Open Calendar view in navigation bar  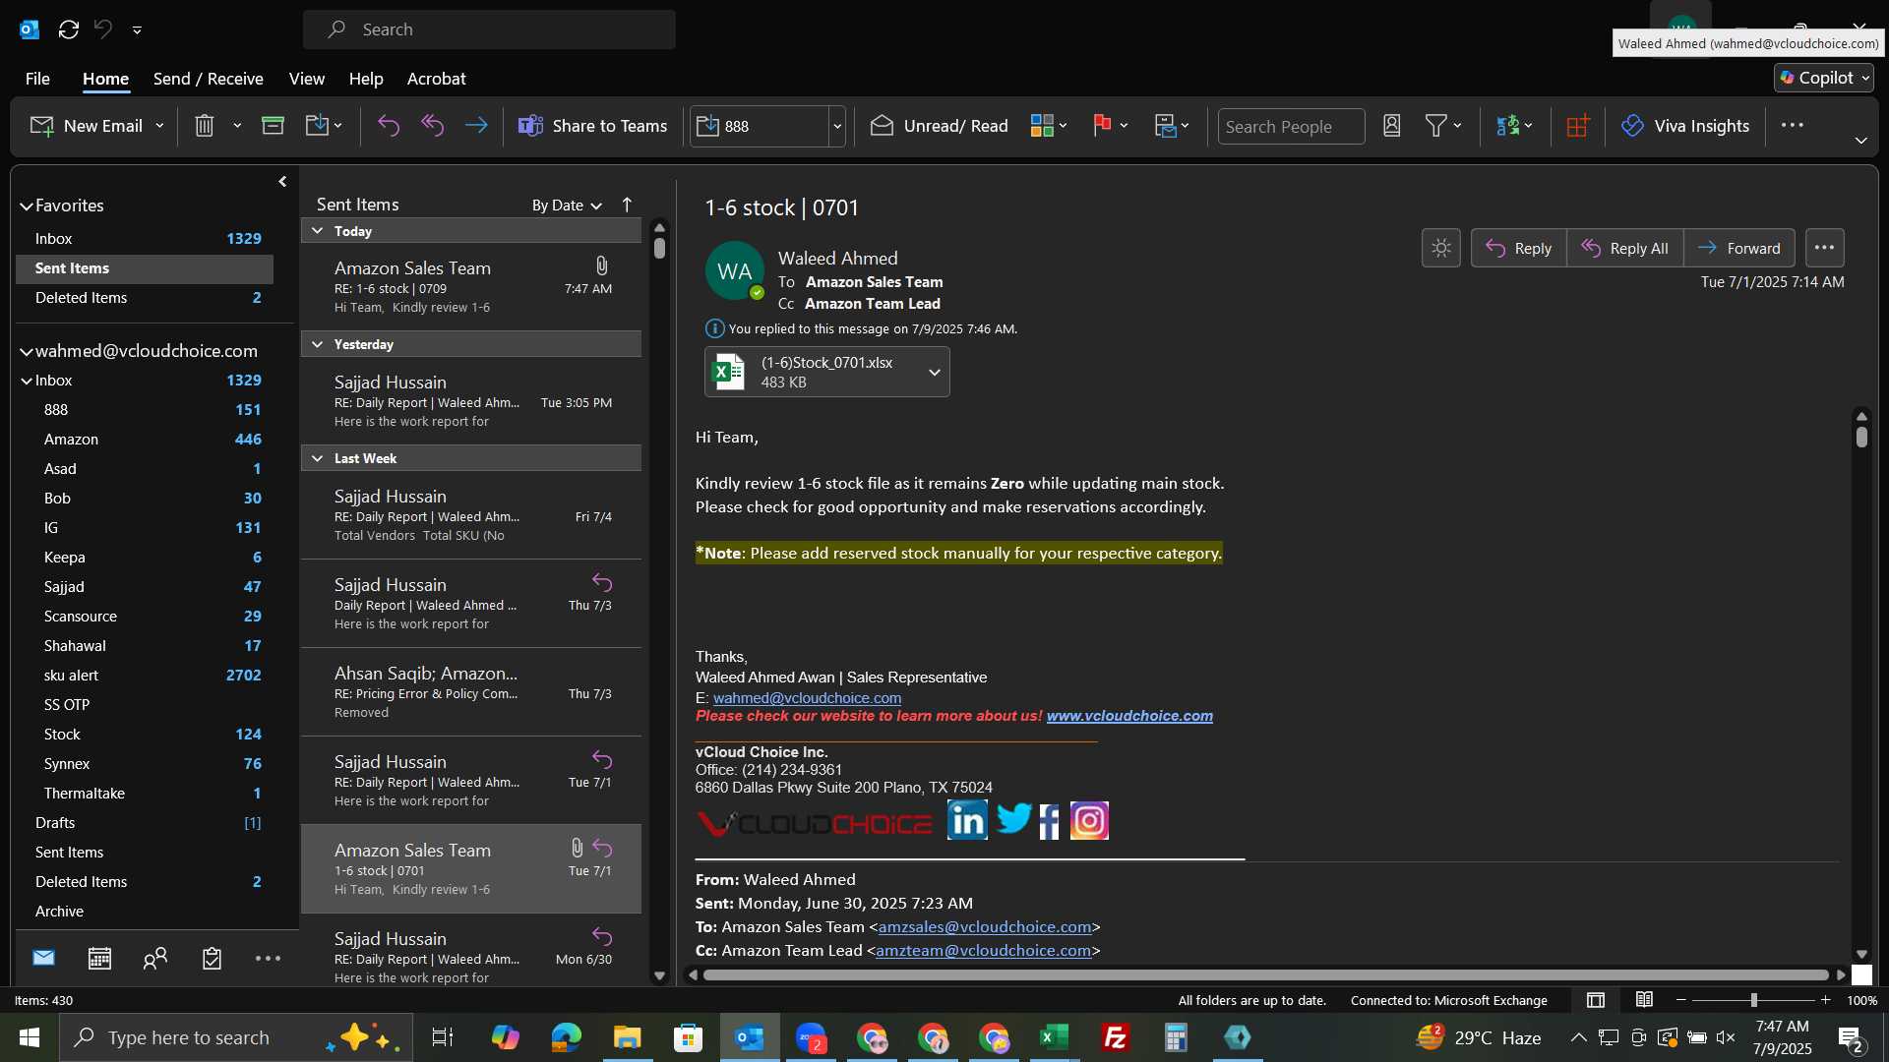pos(99,958)
